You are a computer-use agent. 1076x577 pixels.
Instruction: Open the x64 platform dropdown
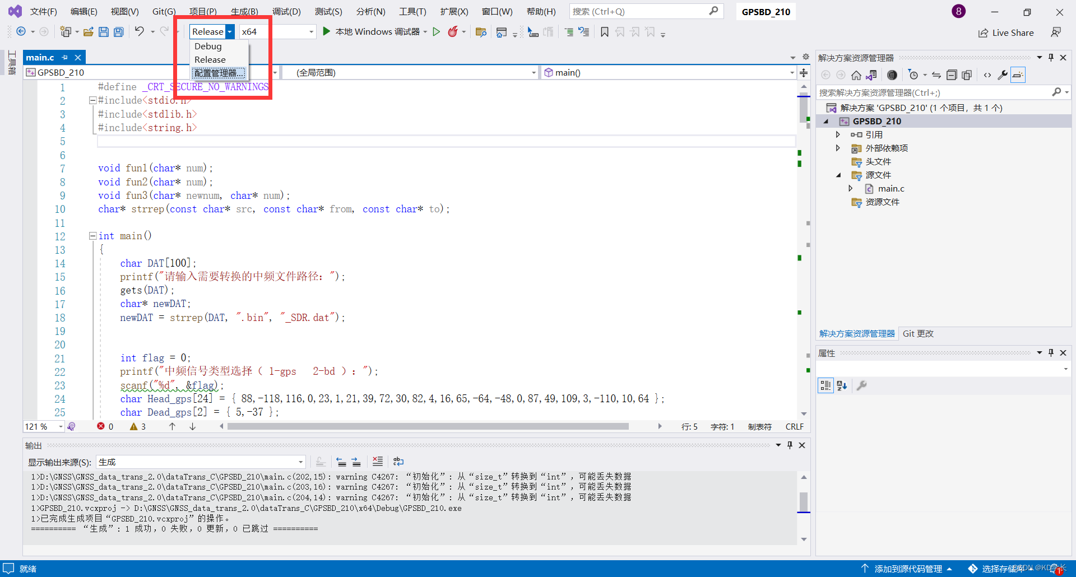[312, 31]
